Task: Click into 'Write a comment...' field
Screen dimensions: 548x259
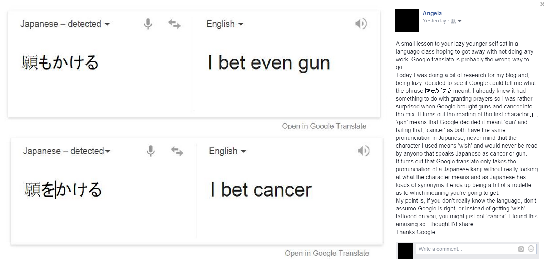Action: [466, 249]
